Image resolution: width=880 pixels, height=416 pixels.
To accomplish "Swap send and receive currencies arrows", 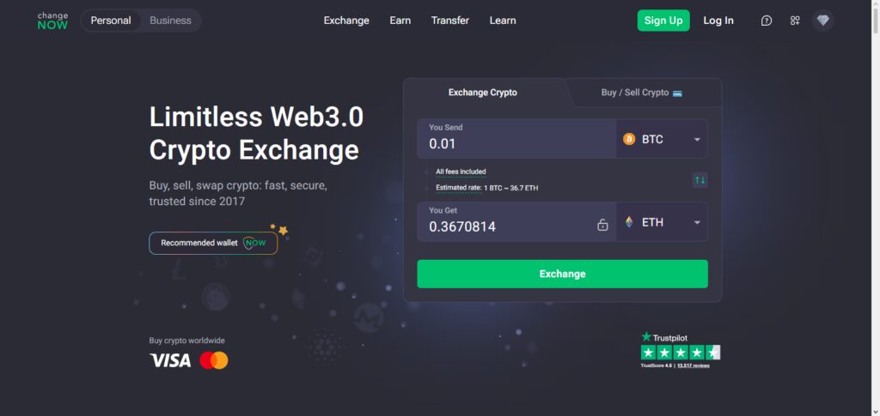I will (700, 180).
